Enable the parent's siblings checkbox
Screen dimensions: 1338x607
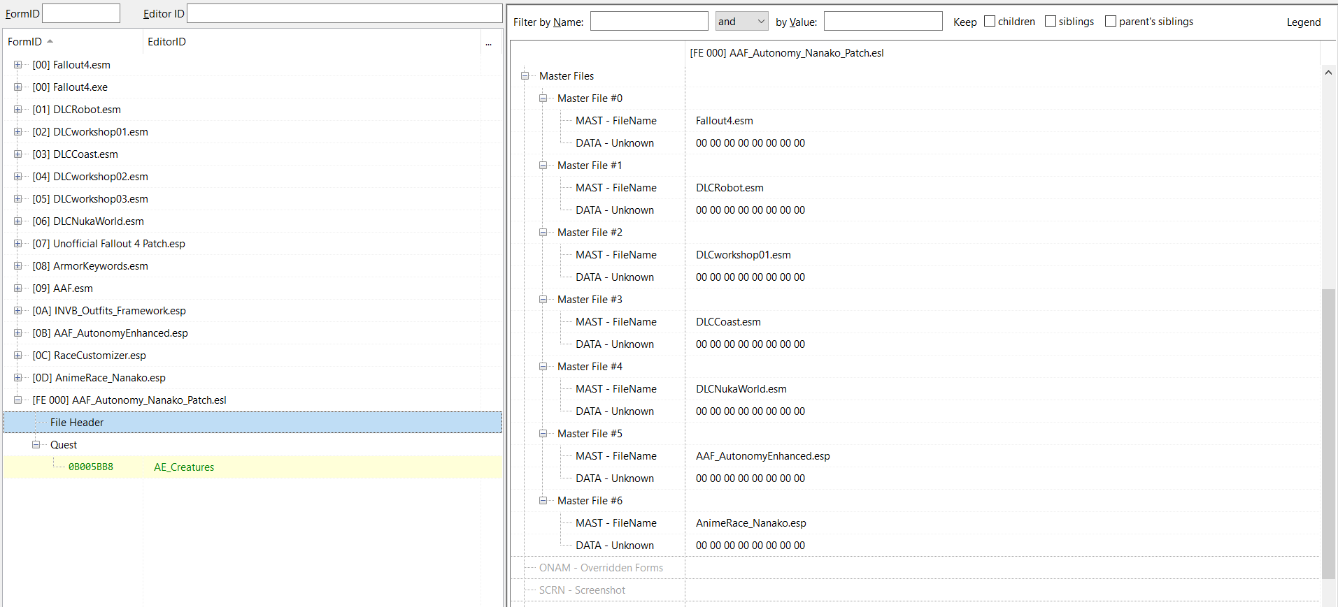(1111, 21)
